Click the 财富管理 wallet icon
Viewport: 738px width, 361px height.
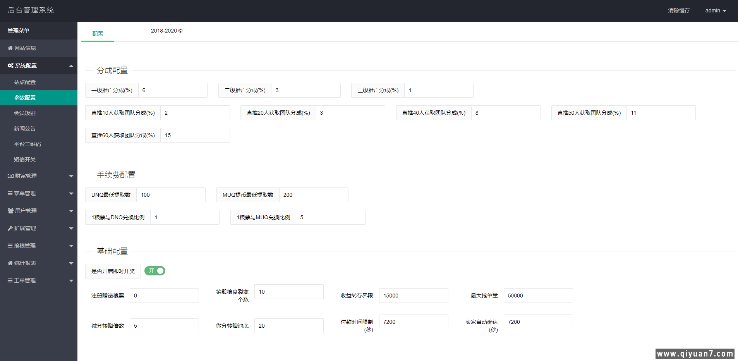(10, 176)
